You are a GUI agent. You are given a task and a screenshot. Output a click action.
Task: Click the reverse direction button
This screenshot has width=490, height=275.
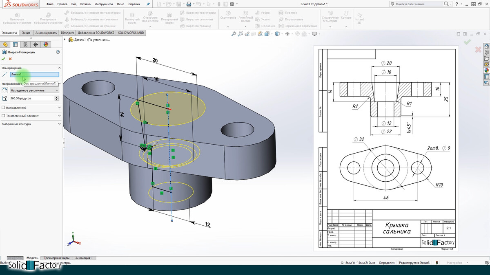point(5,90)
